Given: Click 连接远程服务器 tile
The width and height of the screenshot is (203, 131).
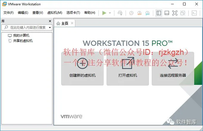Looking at the screenshot, I should [x=173, y=69].
